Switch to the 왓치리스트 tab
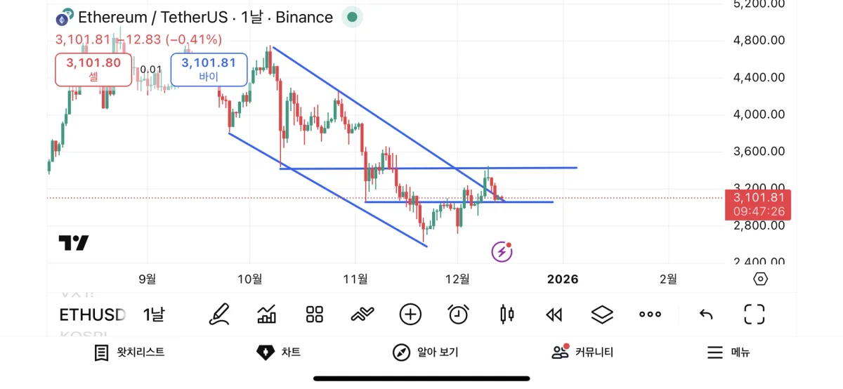This screenshot has width=843, height=389. click(x=130, y=352)
